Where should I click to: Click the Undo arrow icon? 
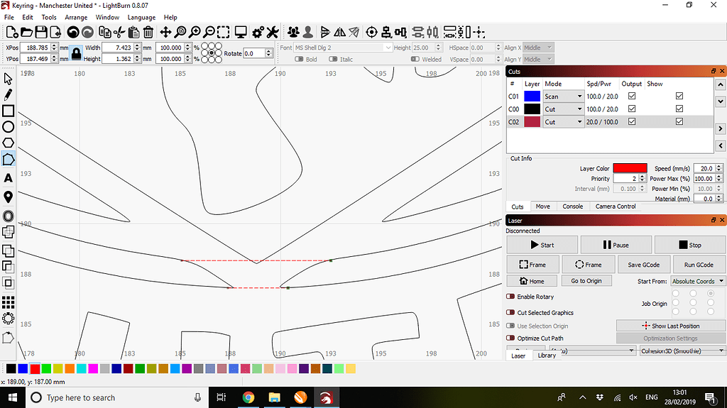coord(72,32)
